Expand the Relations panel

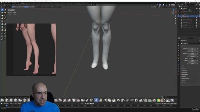[x=184, y=68]
